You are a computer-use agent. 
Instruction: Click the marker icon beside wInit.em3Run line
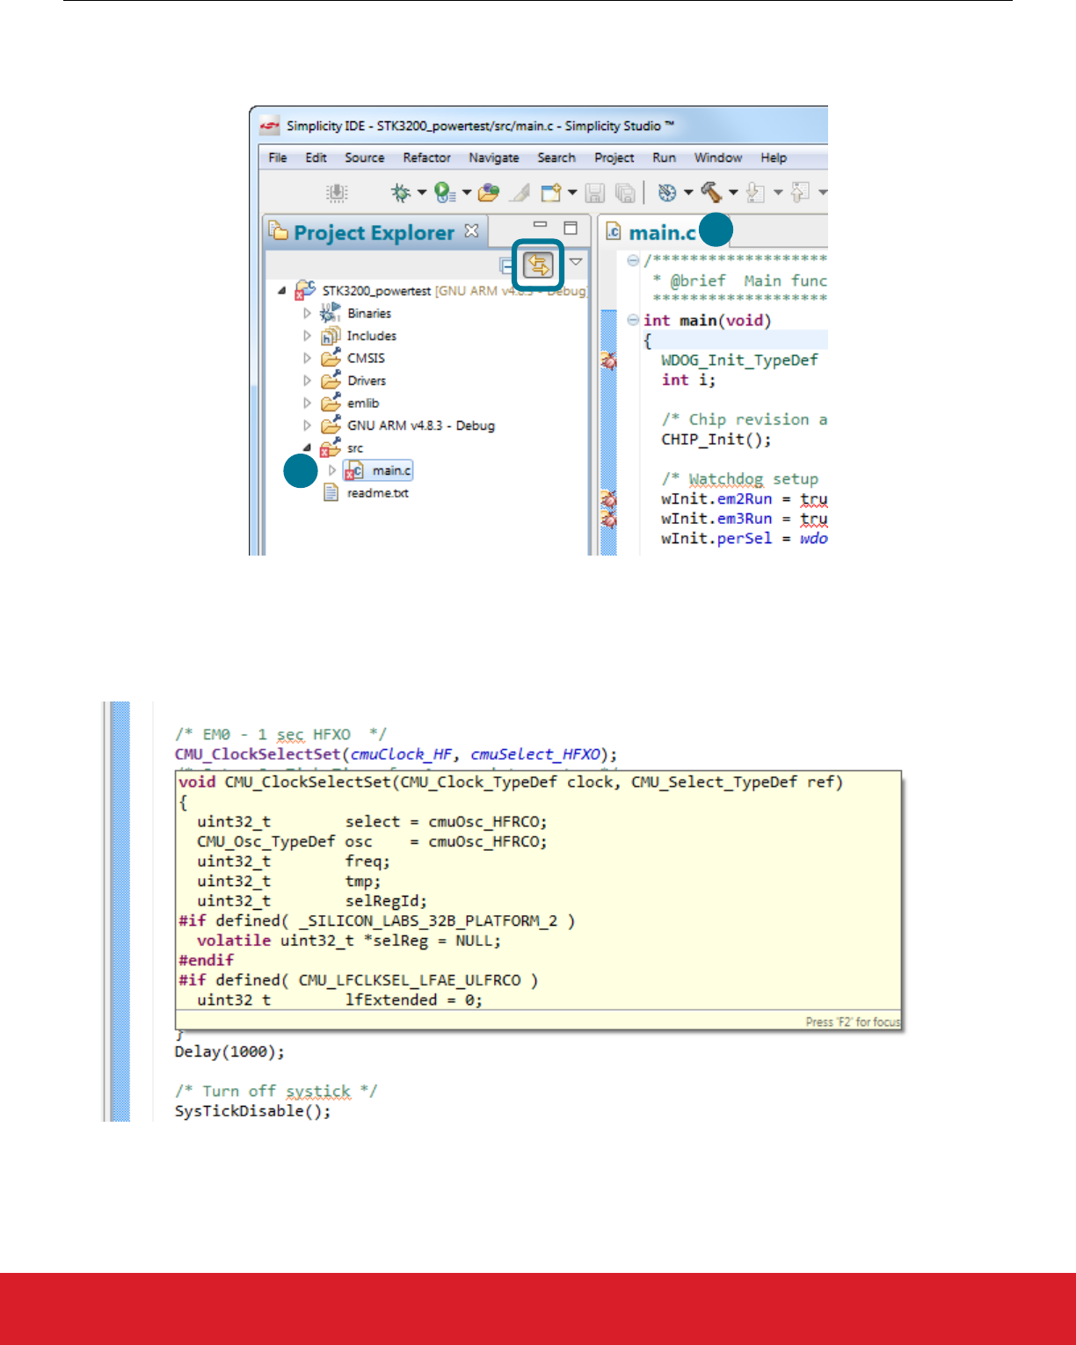tap(607, 519)
